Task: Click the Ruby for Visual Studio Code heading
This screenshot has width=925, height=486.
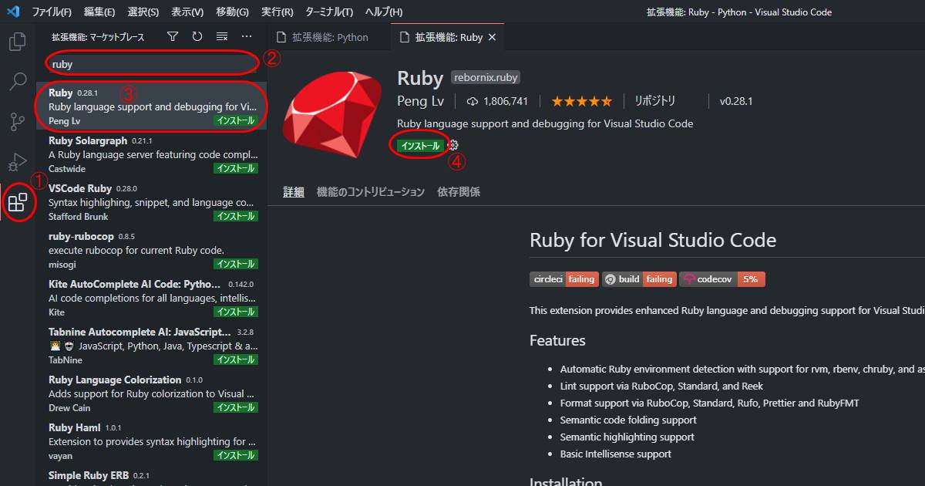Action: 653,240
